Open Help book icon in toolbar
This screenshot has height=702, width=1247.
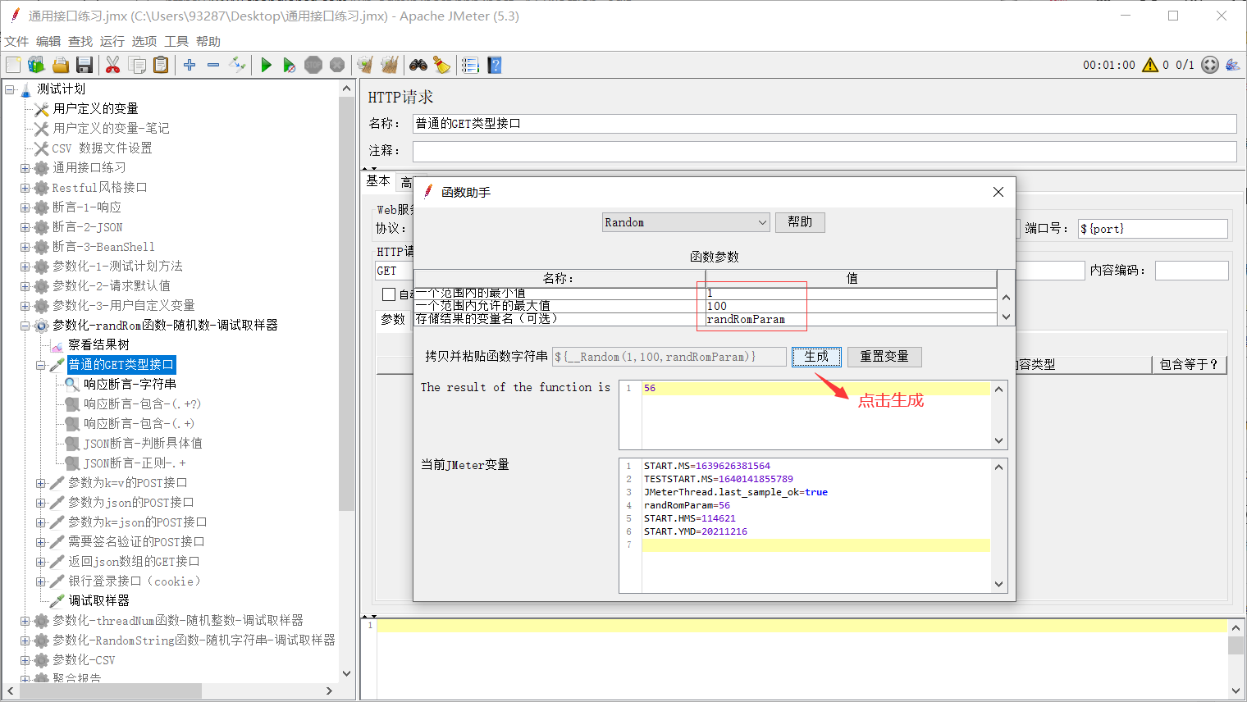click(494, 65)
